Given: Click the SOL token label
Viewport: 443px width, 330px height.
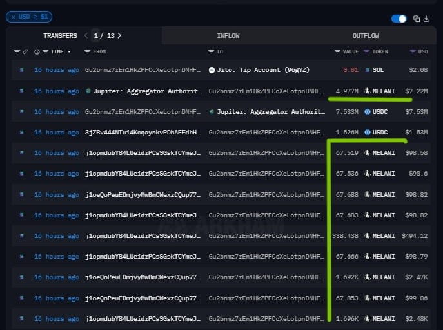Looking at the screenshot, I should [378, 70].
